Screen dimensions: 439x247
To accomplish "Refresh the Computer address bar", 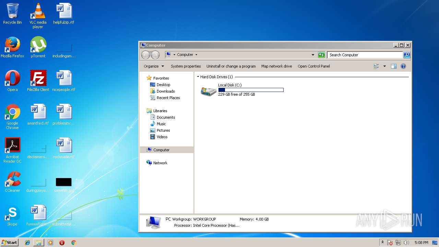I will tap(321, 55).
